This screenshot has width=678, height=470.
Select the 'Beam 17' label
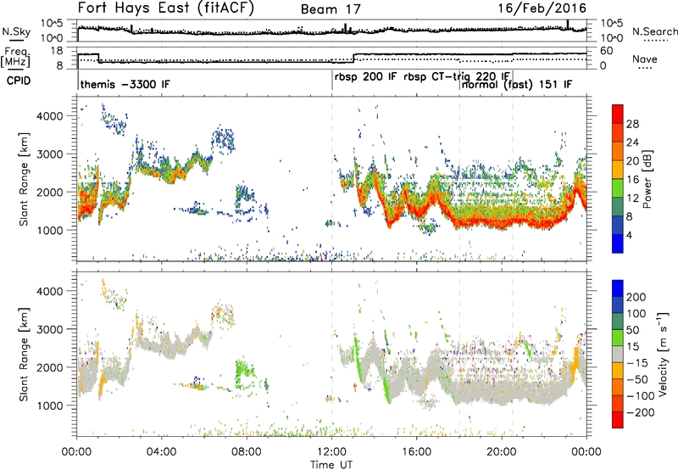coord(331,9)
